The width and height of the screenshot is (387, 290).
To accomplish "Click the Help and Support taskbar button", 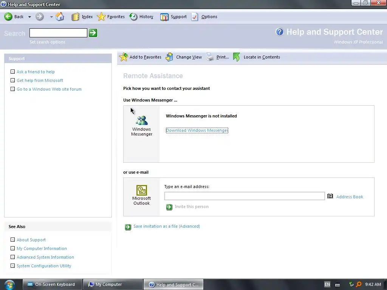I will point(173,284).
